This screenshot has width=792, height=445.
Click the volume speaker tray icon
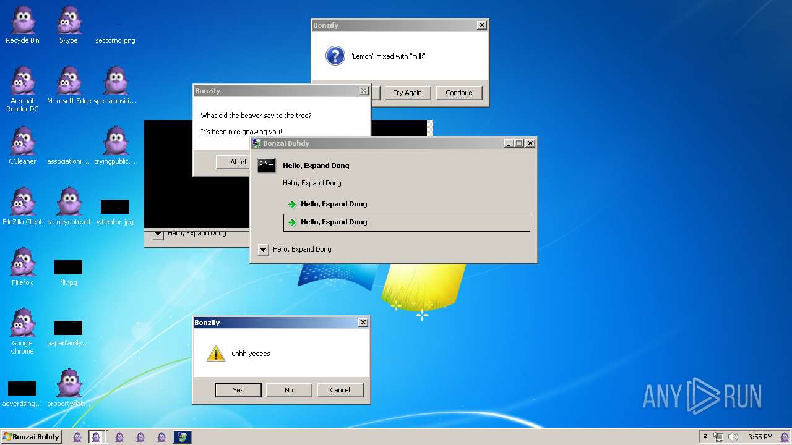pyautogui.click(x=733, y=437)
